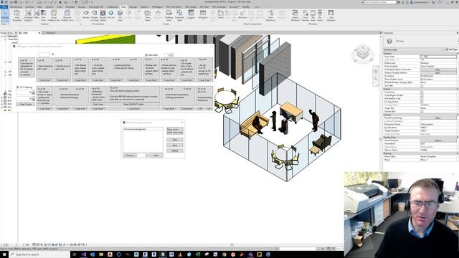Click the Legends ribbon icon
The height and width of the screenshot is (258, 459).
(x=191, y=14)
